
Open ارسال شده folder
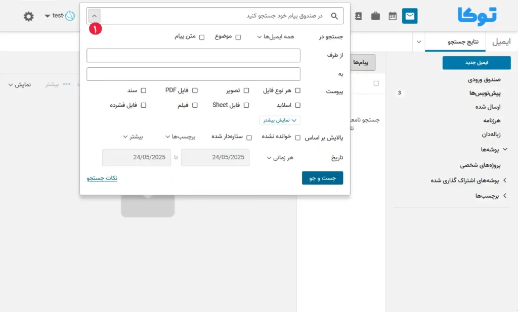tap(488, 107)
